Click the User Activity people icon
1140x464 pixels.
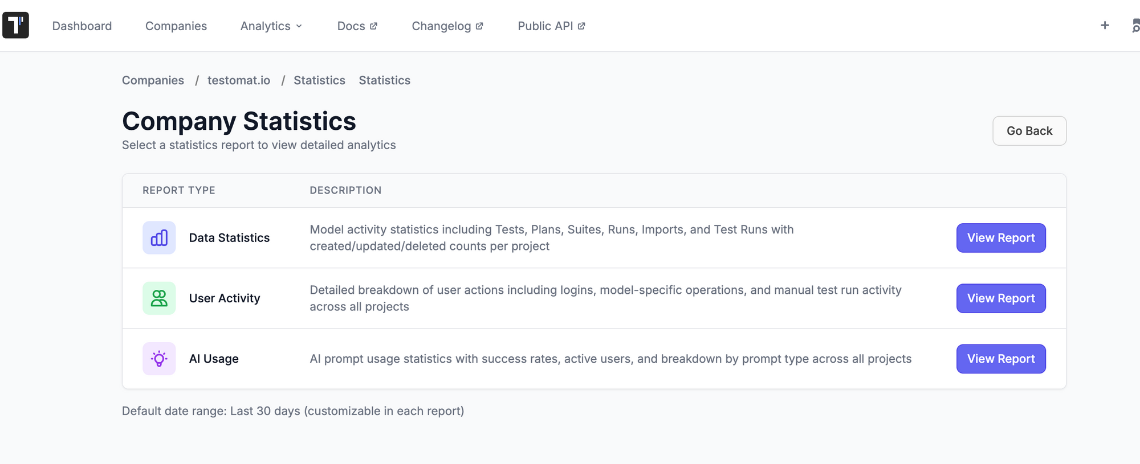(159, 298)
